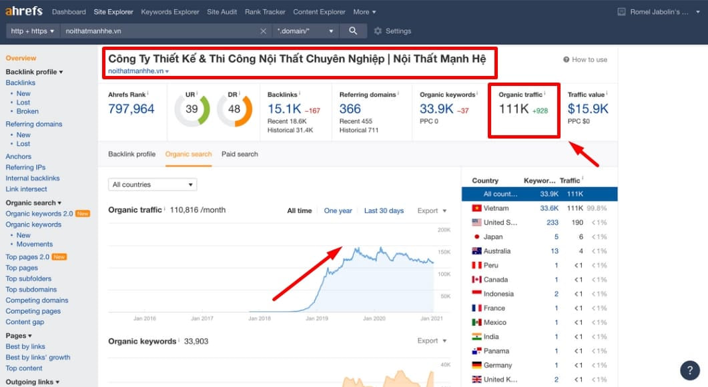Screen dimensions: 708x387
Task: Open the Organic keywords Export dropdown
Action: (x=432, y=340)
